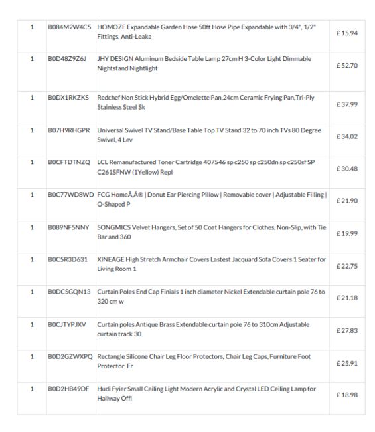This screenshot has height=432, width=375.
Task: Click the £30.48 price cell
Action: coord(347,169)
